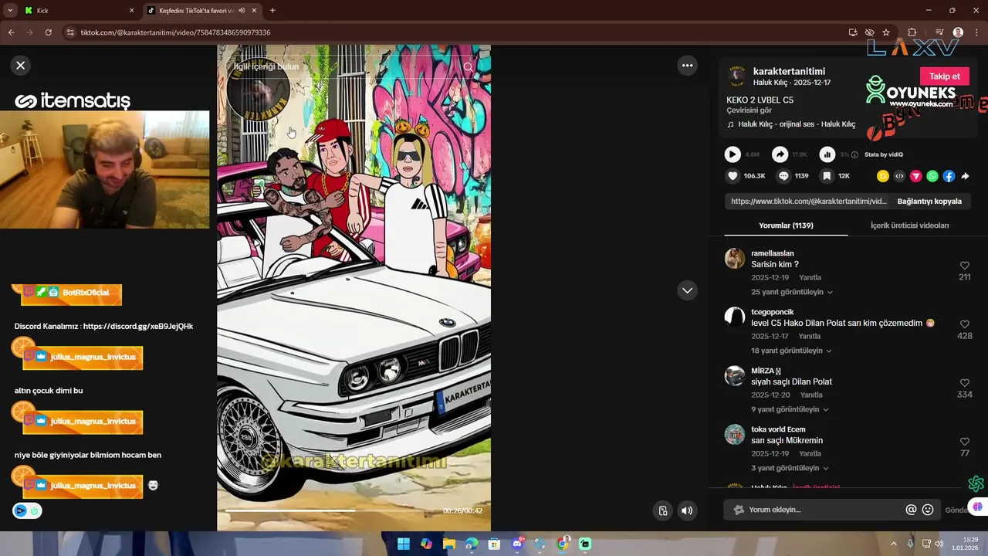The height and width of the screenshot is (556, 988).
Task: Like MİRZA's comment heart
Action: click(x=964, y=383)
